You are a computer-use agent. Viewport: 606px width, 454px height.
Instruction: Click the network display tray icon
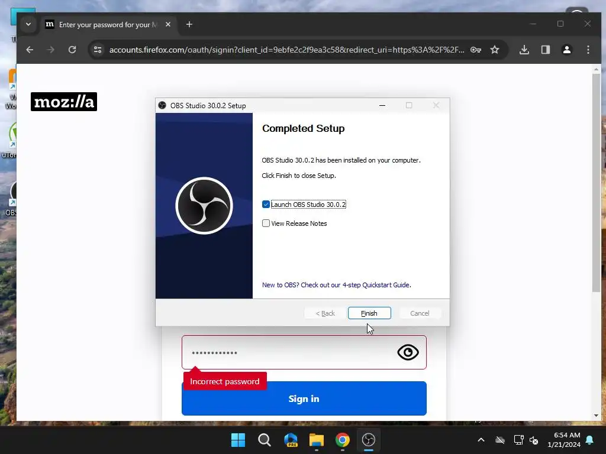tap(518, 440)
